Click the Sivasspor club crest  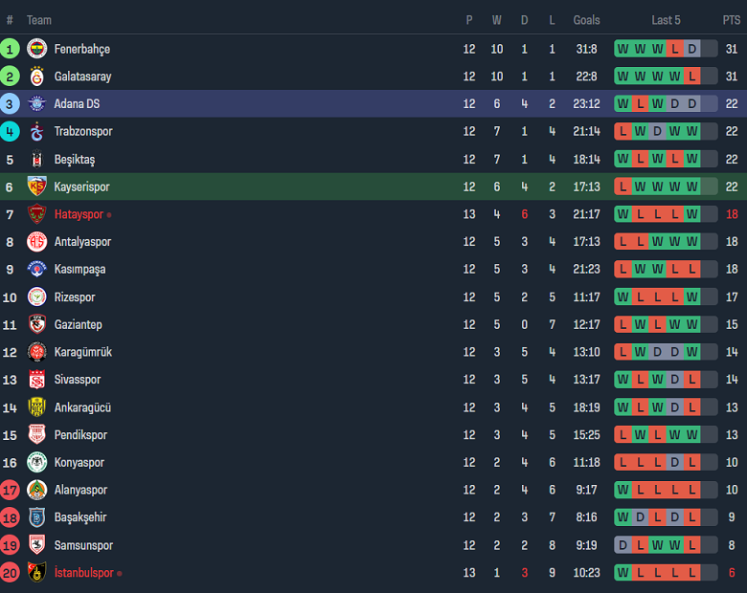(x=37, y=380)
